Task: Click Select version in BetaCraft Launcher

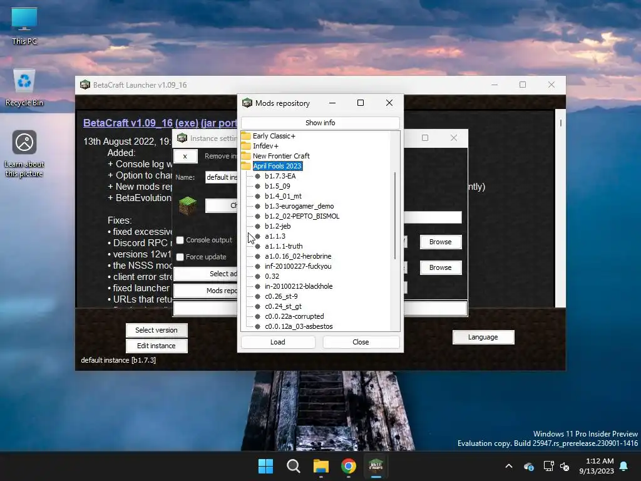Action: tap(156, 330)
